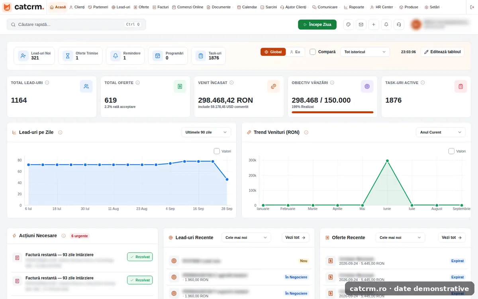Viewport: 478px width, 299px height.
Task: Open the Tot istoricul period dropdown
Action: click(365, 52)
